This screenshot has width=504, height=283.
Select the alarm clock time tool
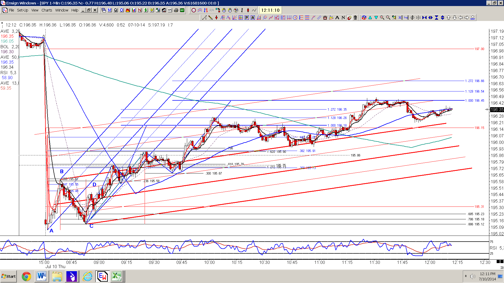325,18
